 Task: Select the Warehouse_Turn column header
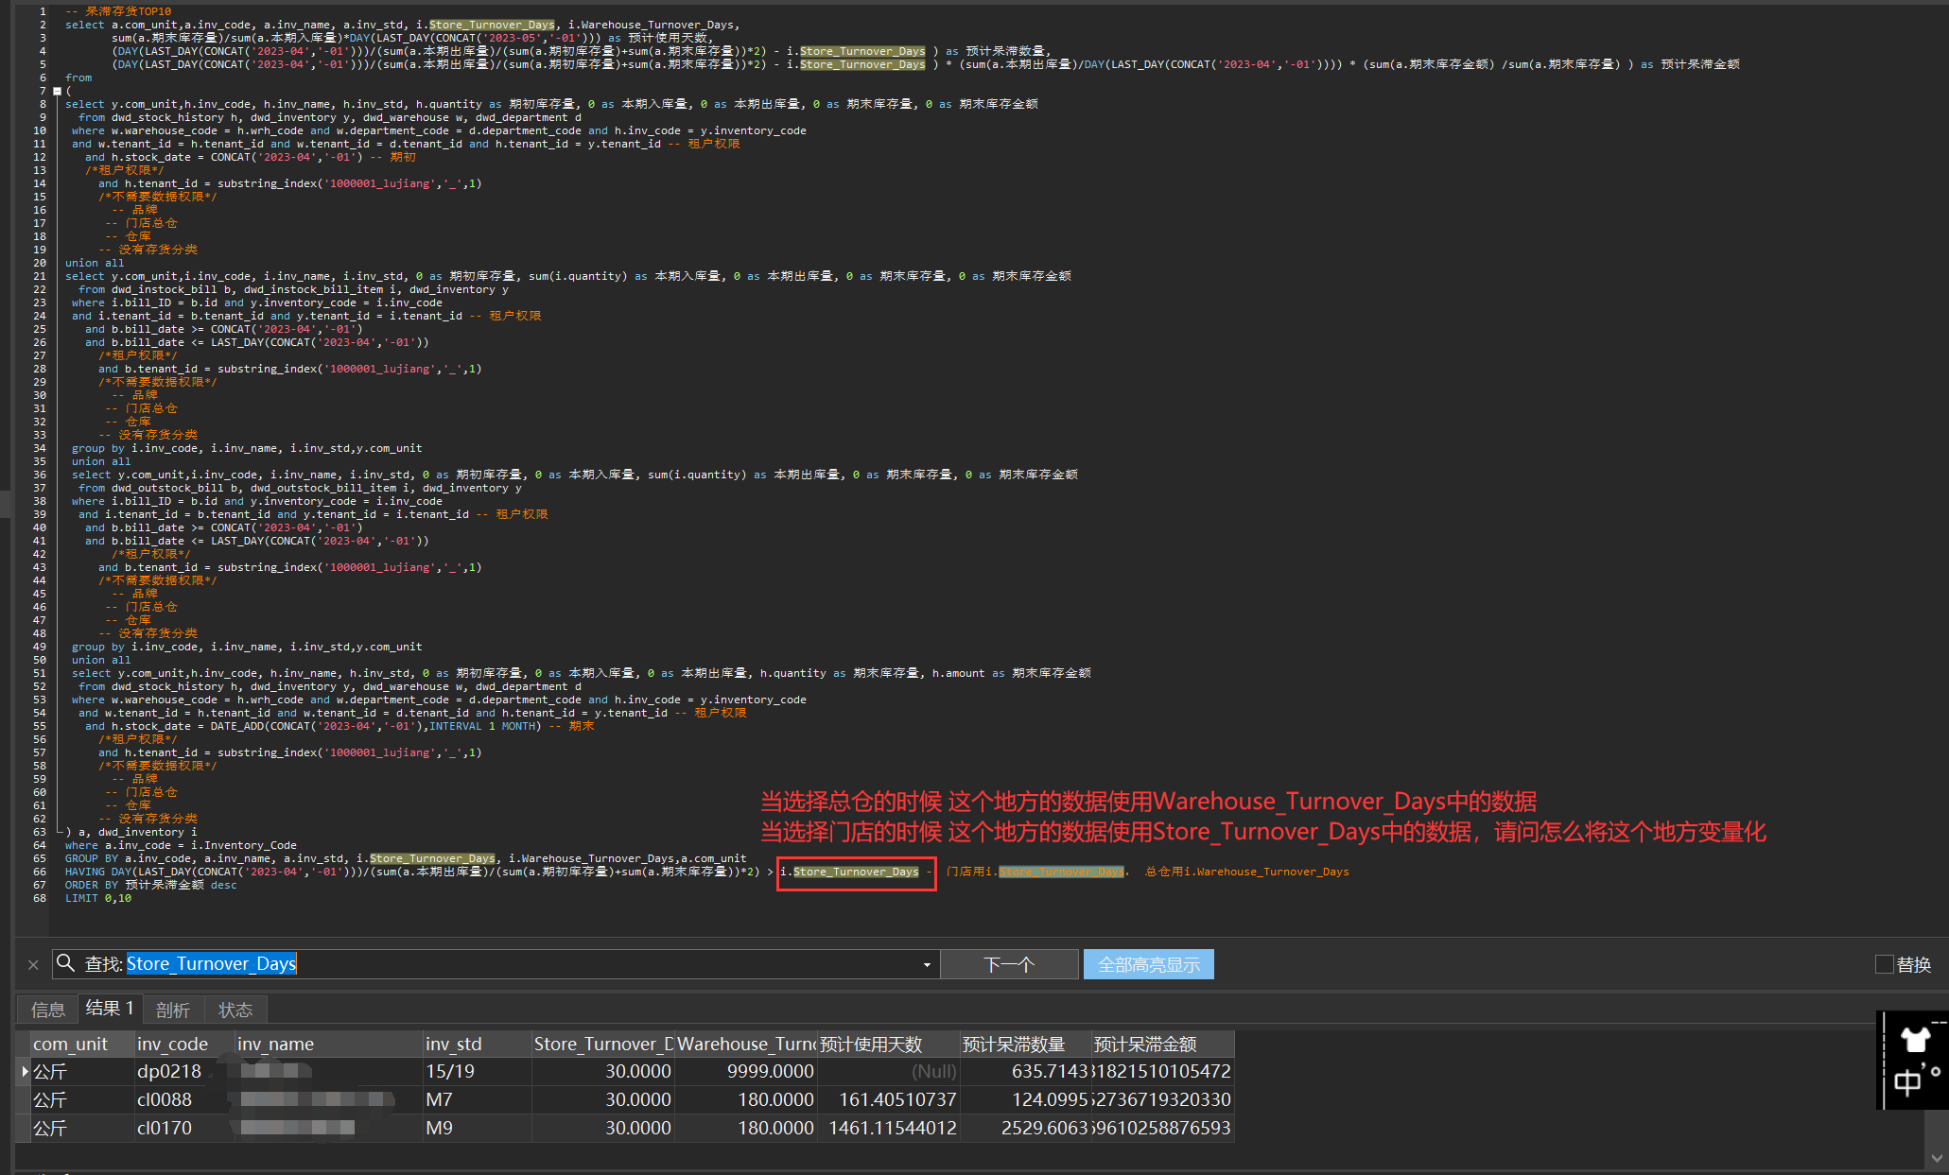(746, 1044)
